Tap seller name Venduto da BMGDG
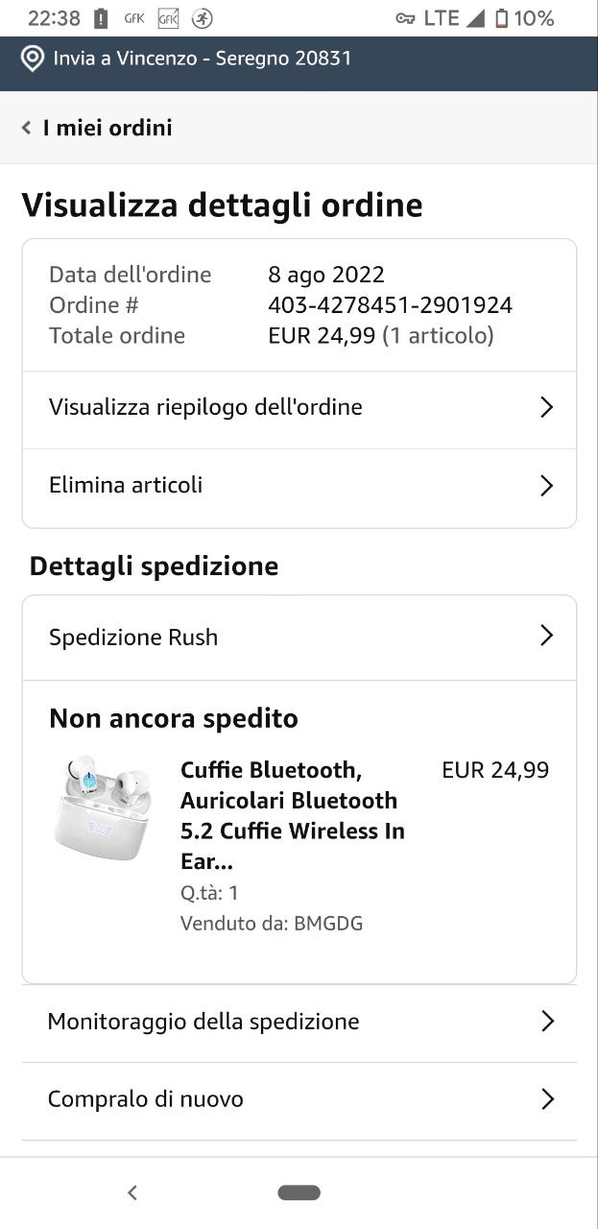Viewport: 598px width, 1229px height. point(272,924)
